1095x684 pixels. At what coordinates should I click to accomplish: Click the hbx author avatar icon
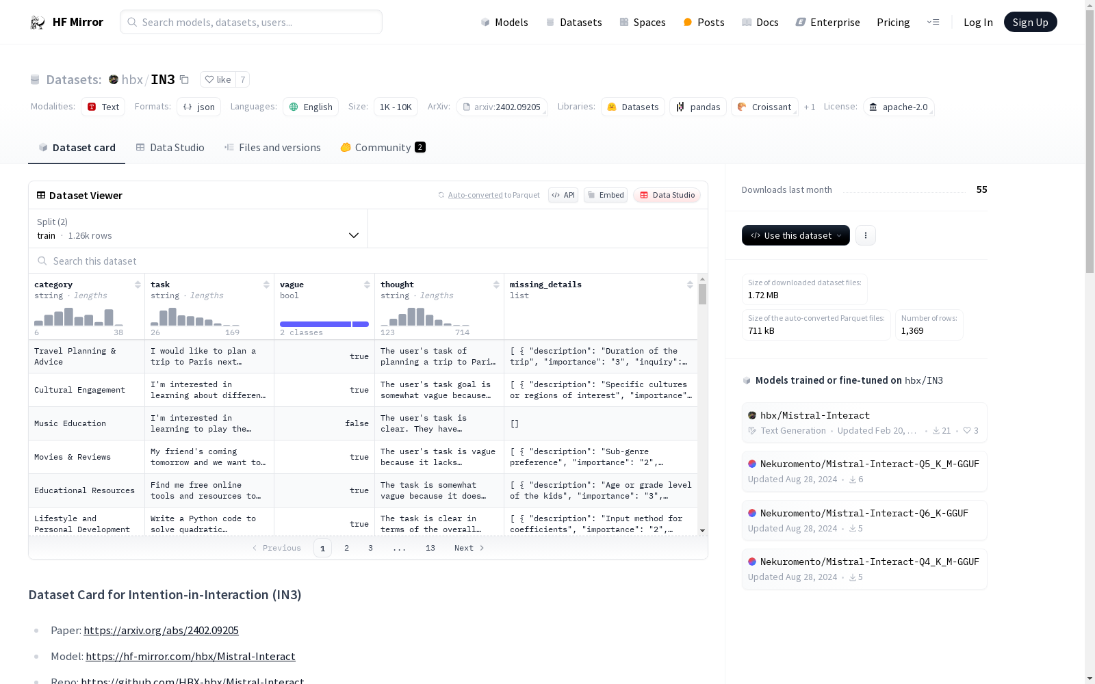[x=114, y=79]
